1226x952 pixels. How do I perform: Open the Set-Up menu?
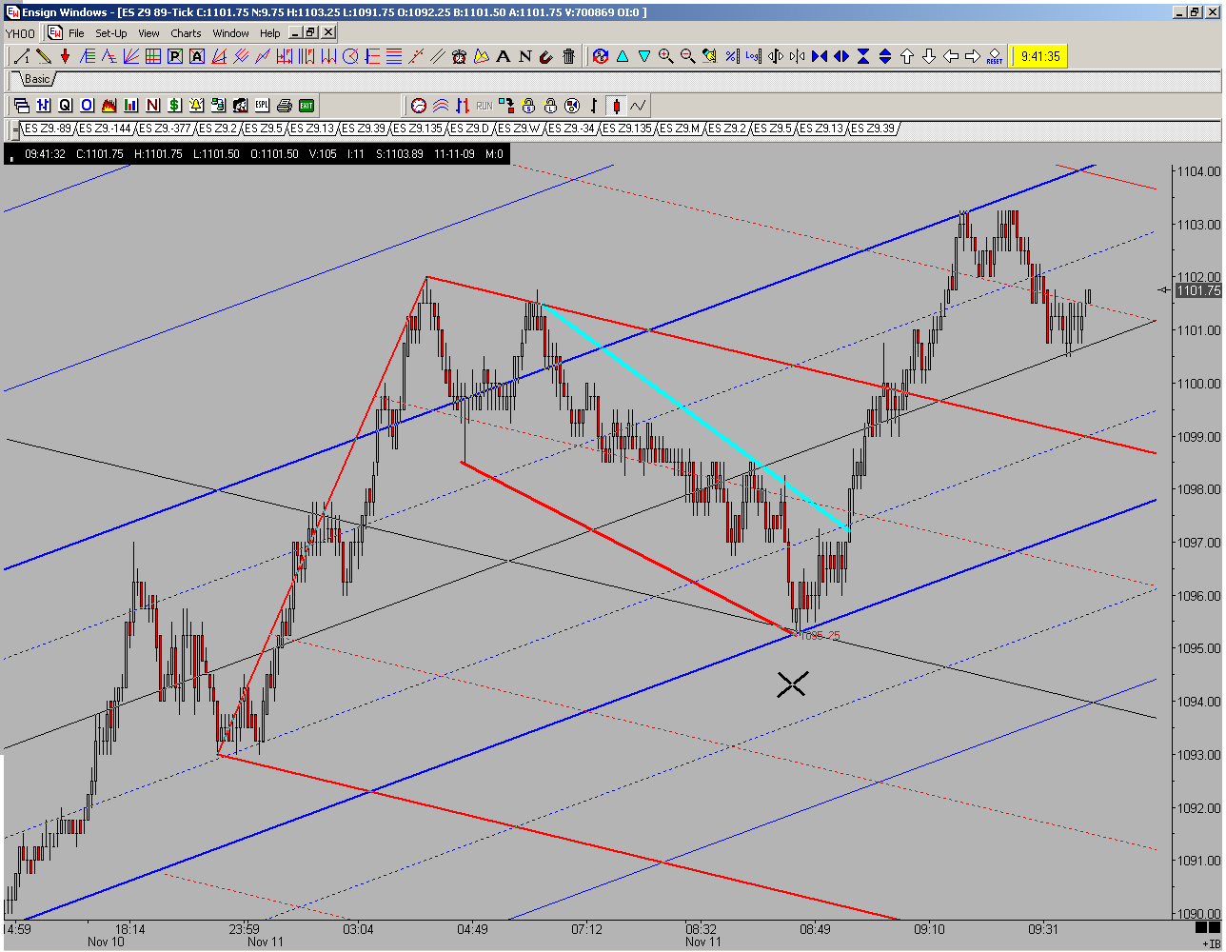click(x=111, y=33)
